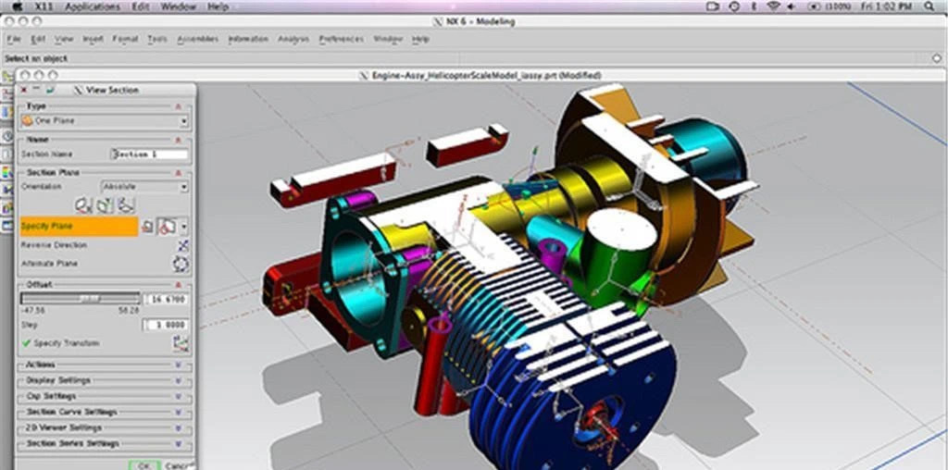Click the Set Plane to Z icon
The height and width of the screenshot is (470, 948).
[126, 205]
